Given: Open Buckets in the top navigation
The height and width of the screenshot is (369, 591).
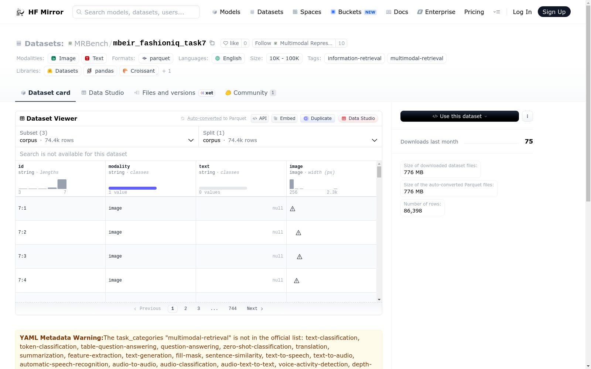Looking at the screenshot, I should coord(353,12).
